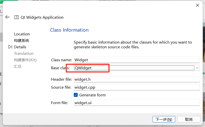205x127 pixels.
Task: Click the current-step marker beside Details
Action: click(10, 47)
